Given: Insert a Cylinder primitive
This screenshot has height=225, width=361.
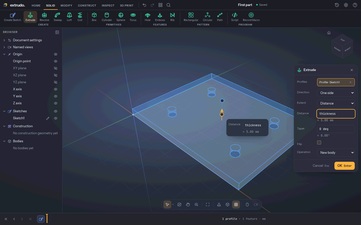Looking at the screenshot, I should pos(107,17).
